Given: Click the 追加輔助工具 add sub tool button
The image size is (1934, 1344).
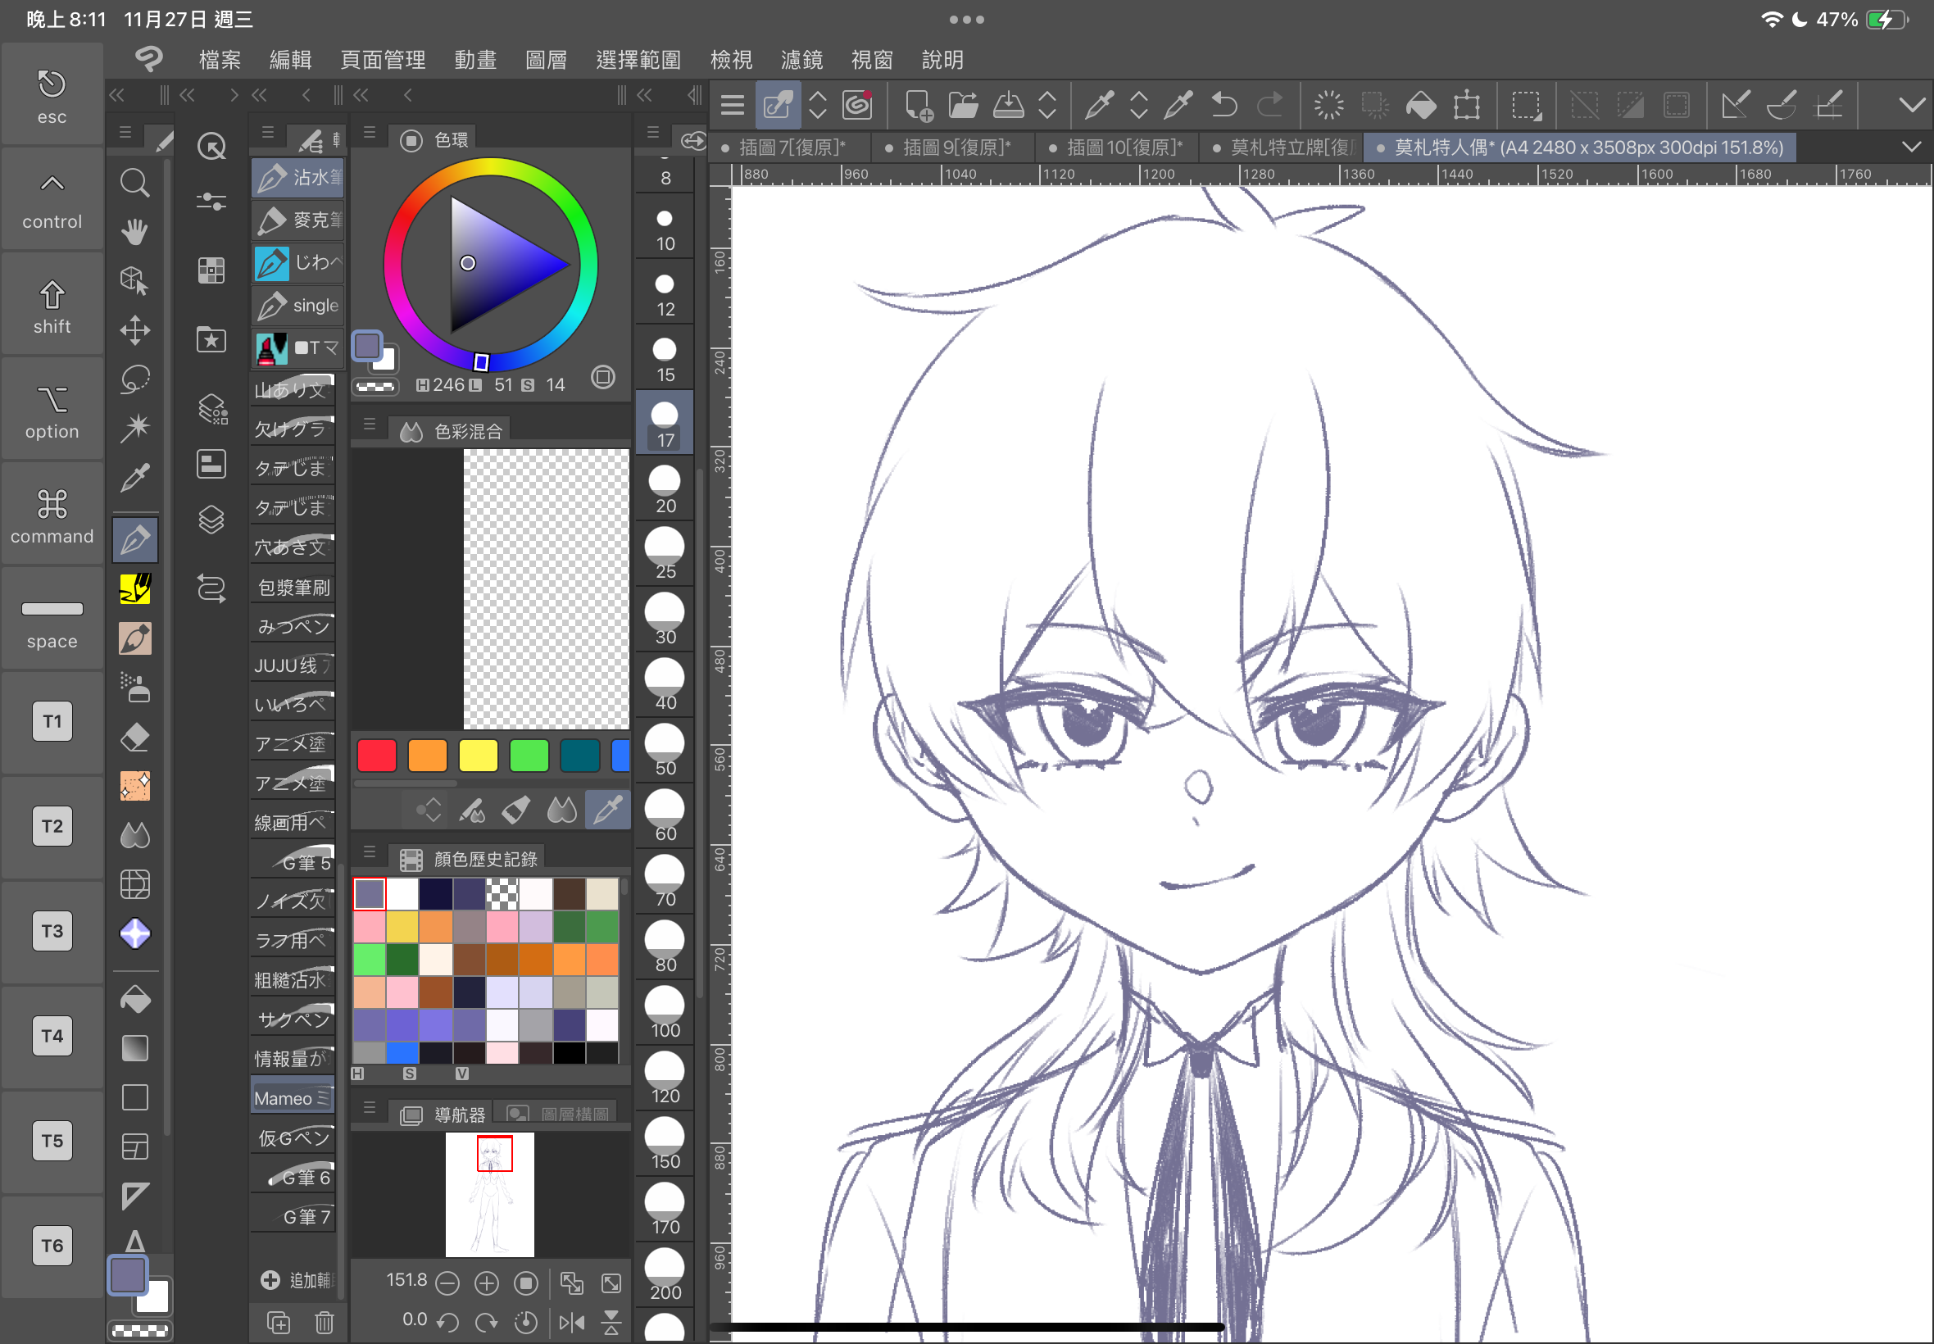Looking at the screenshot, I should (x=297, y=1280).
